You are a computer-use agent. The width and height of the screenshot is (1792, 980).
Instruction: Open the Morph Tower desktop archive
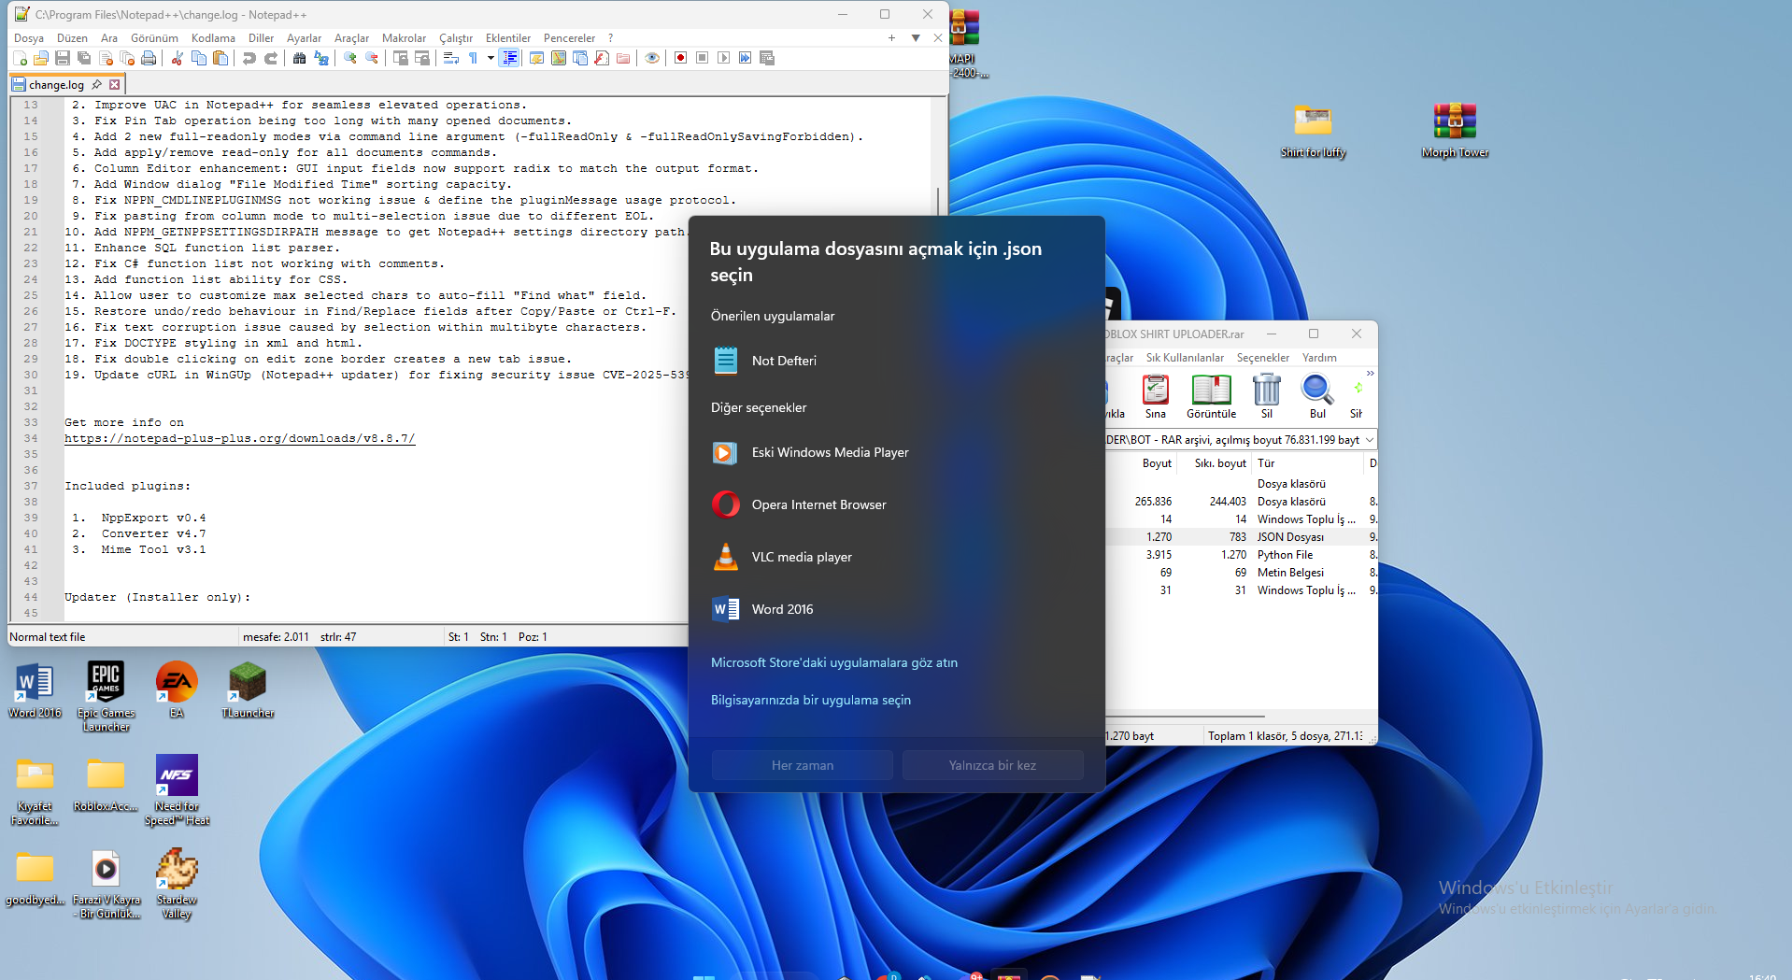[1455, 131]
